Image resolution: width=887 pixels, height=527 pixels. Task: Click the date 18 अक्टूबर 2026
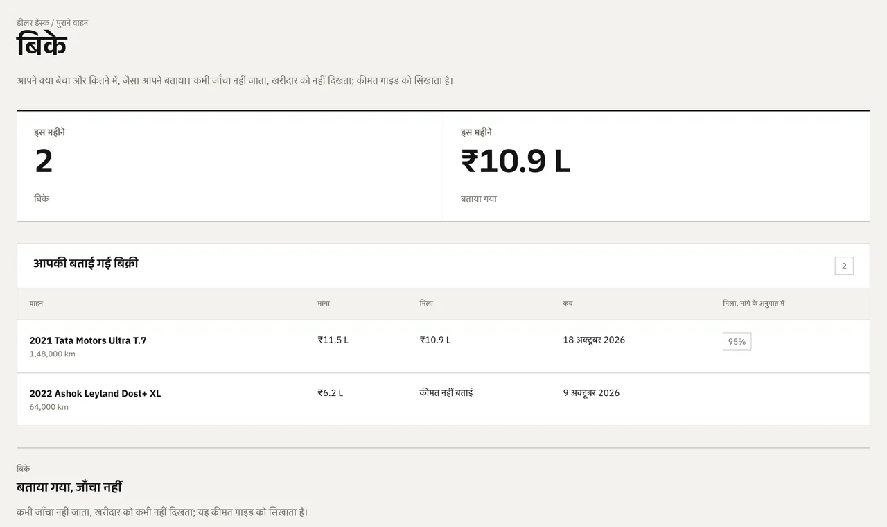click(x=594, y=340)
